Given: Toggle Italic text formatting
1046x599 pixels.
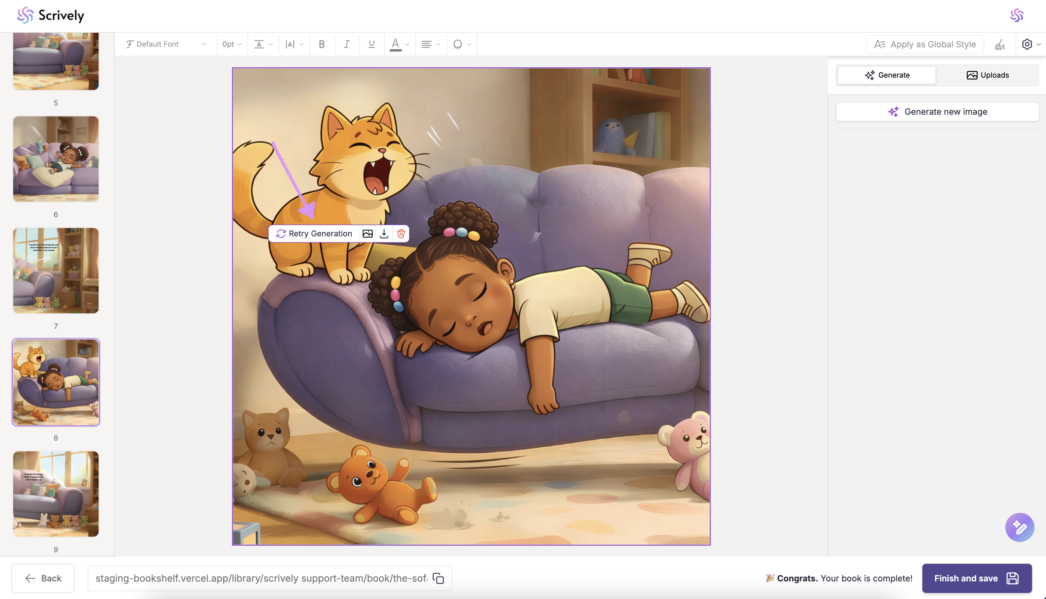Looking at the screenshot, I should [x=347, y=44].
